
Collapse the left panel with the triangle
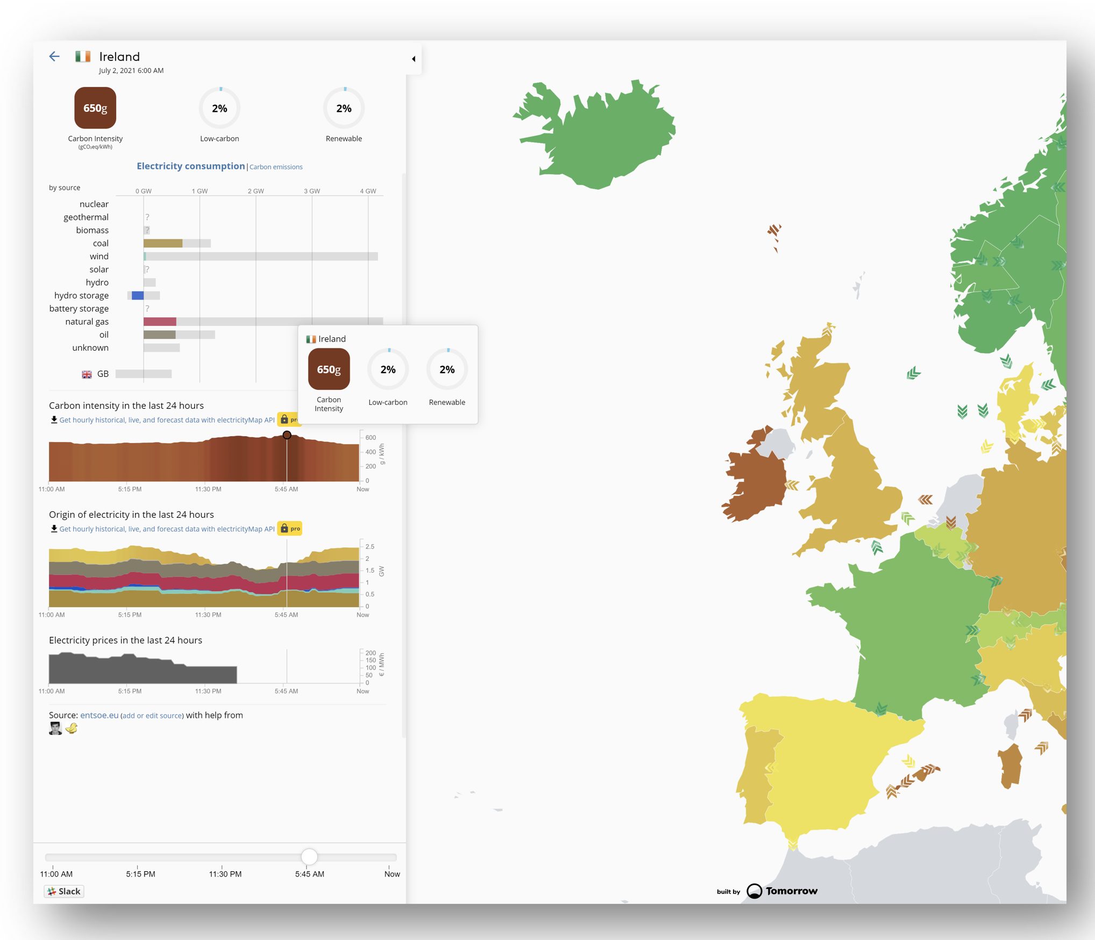click(413, 59)
